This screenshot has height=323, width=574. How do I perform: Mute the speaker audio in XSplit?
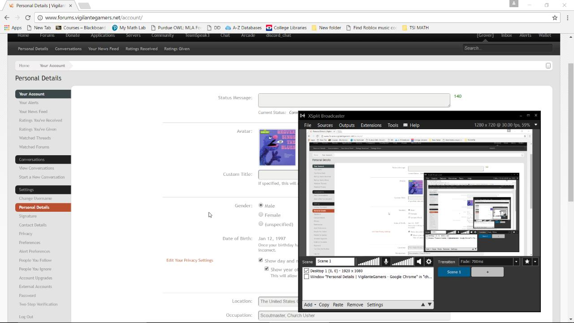[419, 262]
